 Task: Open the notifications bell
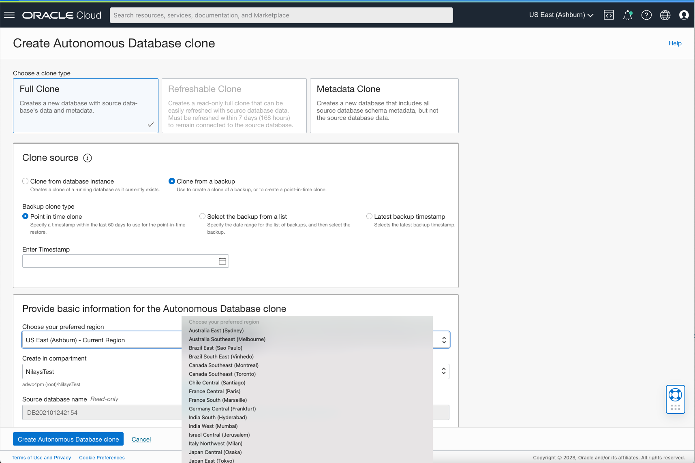tap(628, 15)
